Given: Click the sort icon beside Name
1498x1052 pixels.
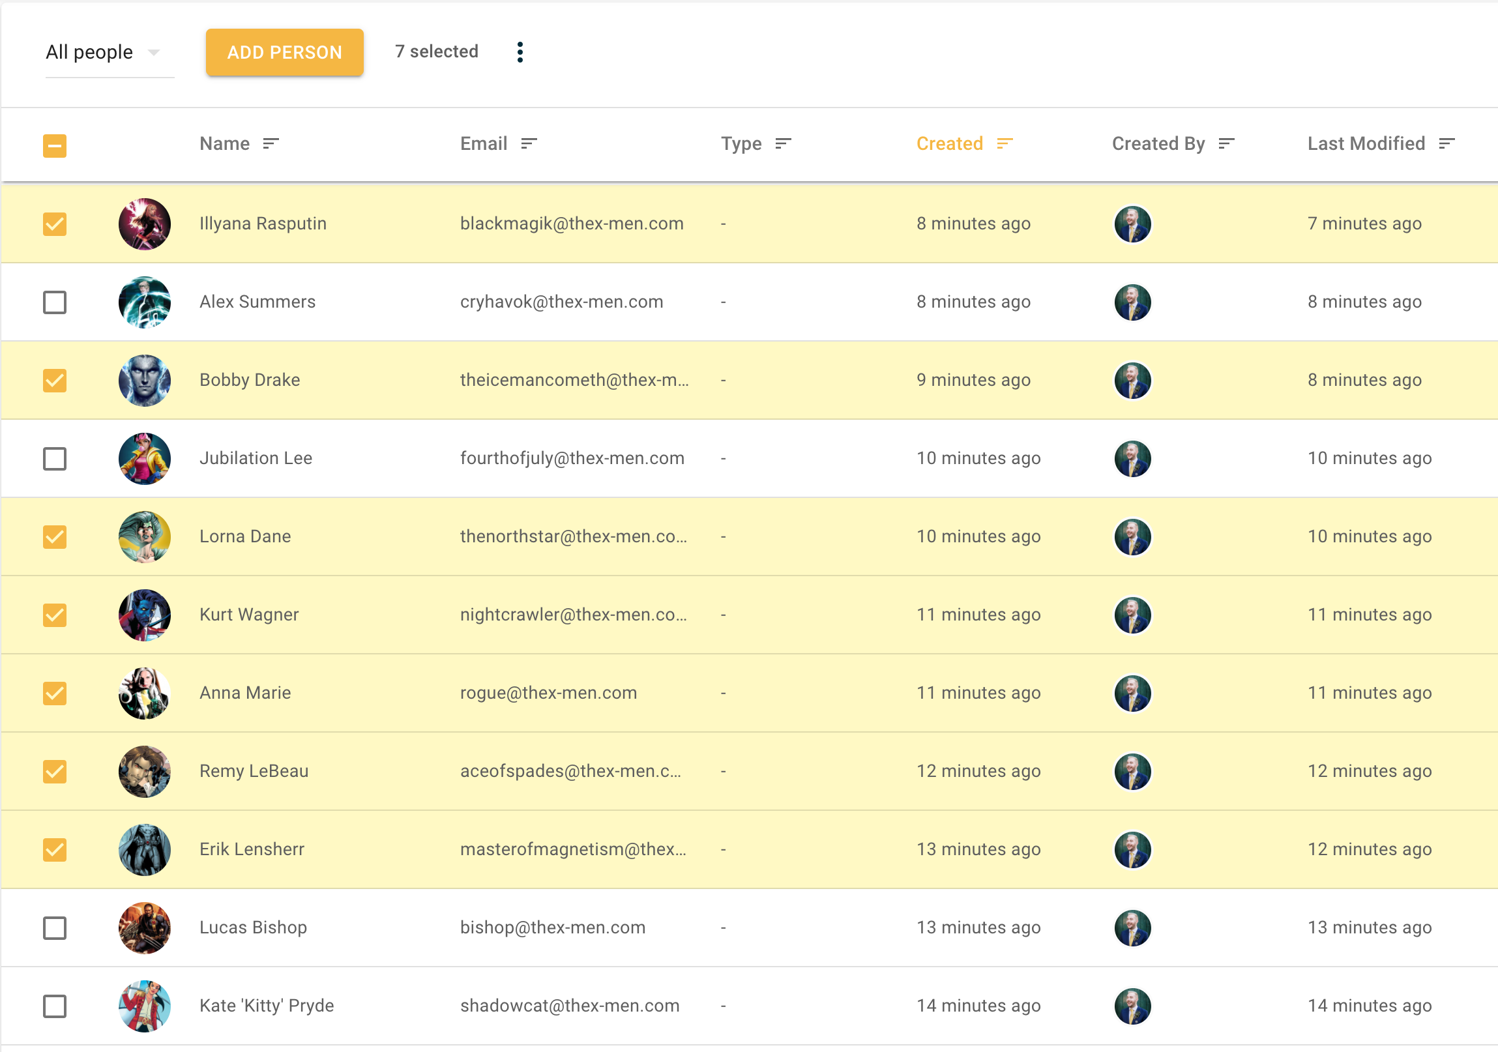Looking at the screenshot, I should pyautogui.click(x=271, y=143).
